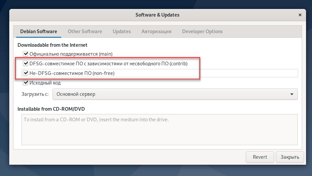Switch to the Debian Software tab

[x=39, y=31]
